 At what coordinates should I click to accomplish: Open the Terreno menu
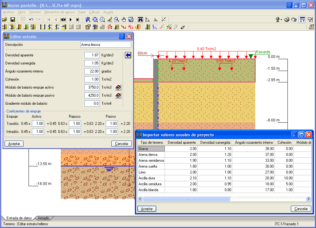click(x=35, y=12)
